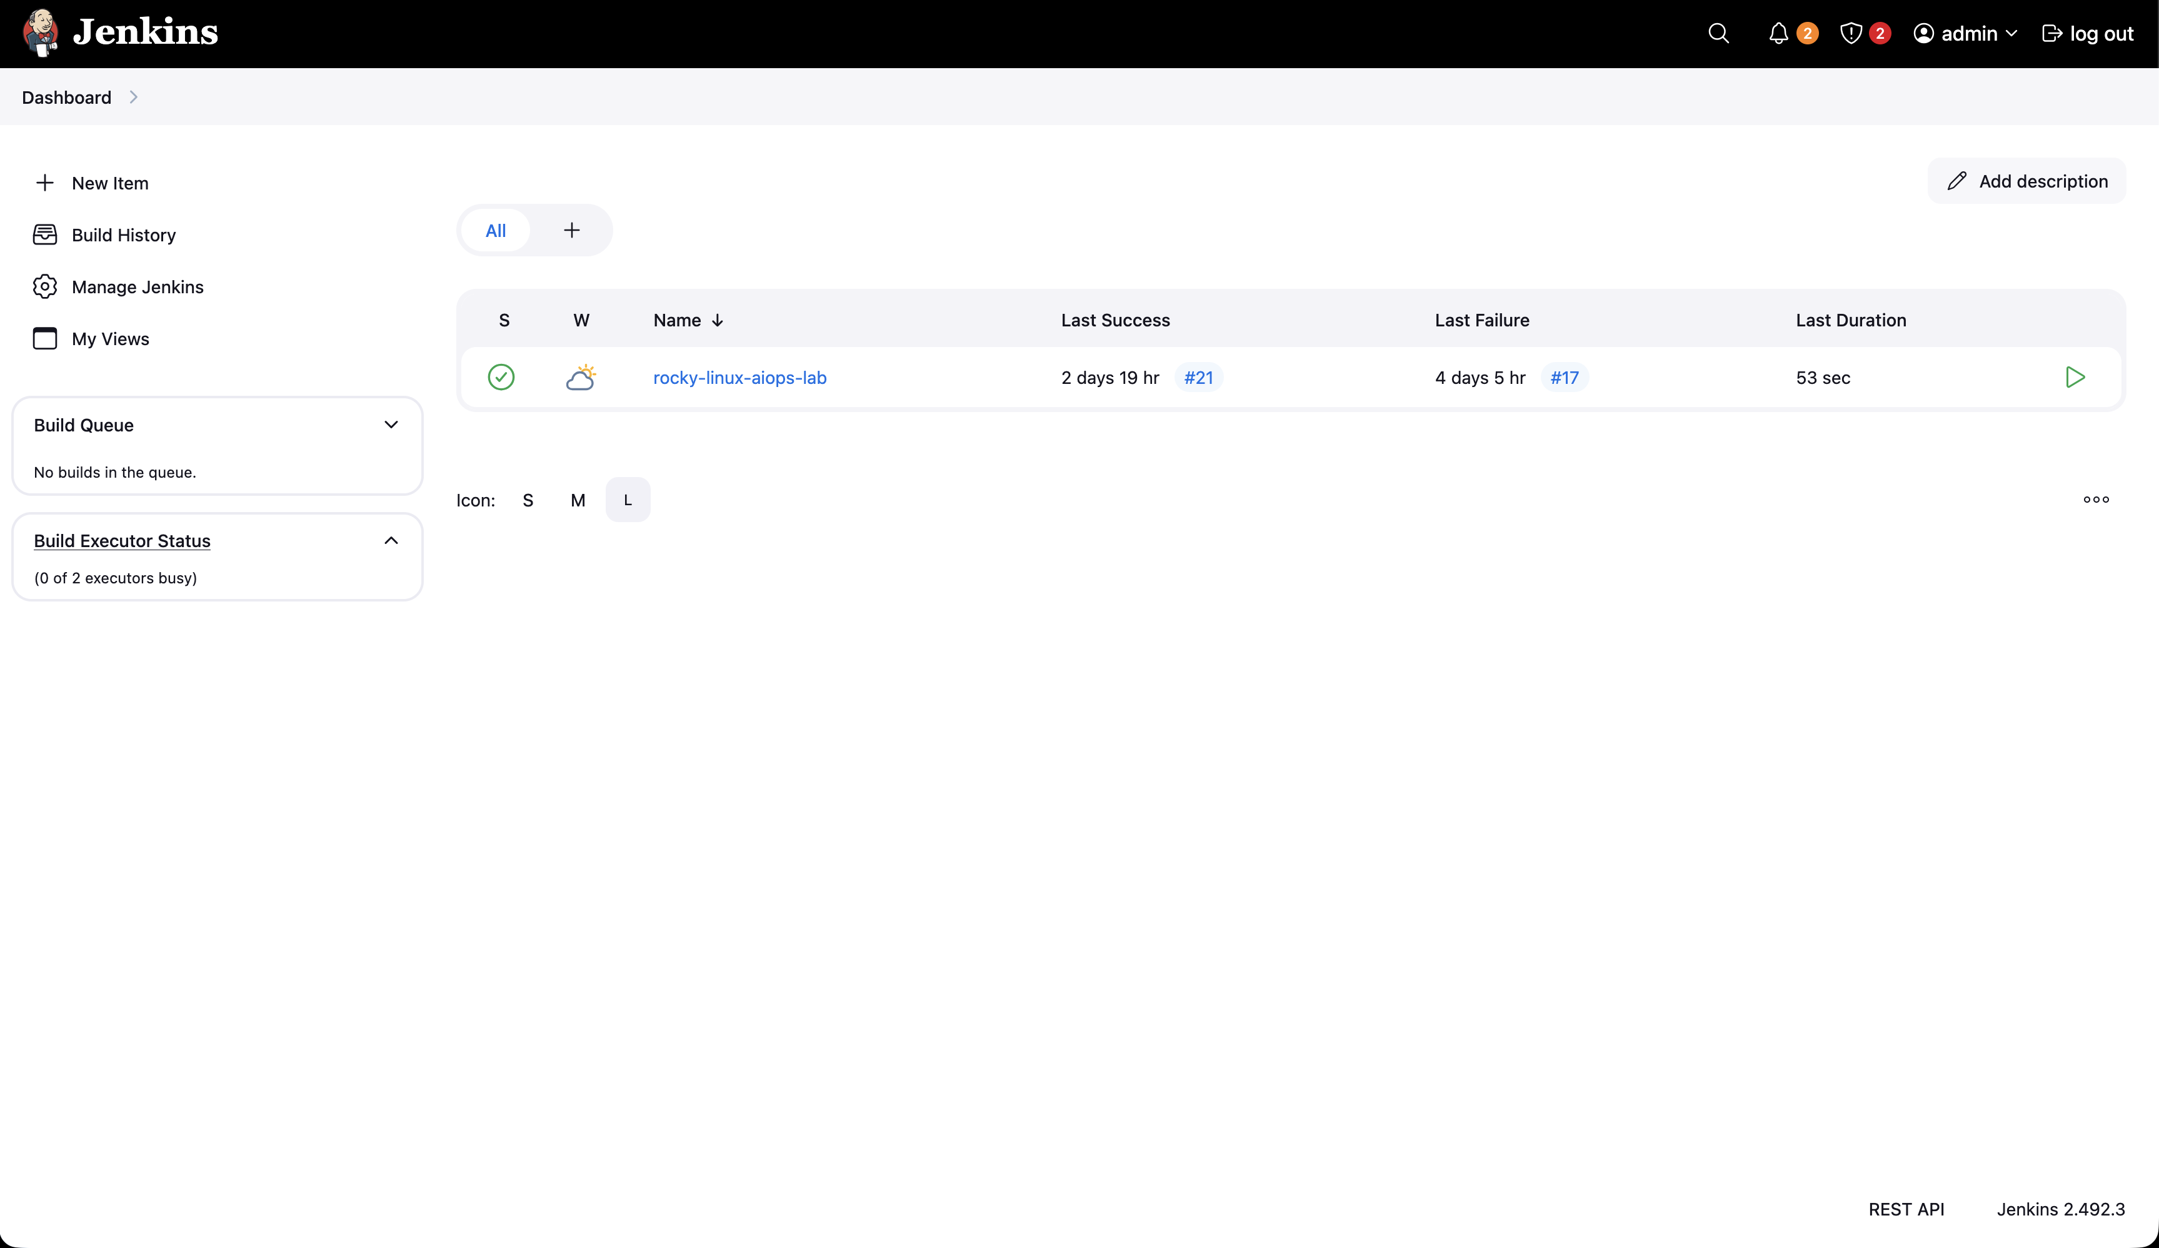Set icon size to S

(528, 500)
